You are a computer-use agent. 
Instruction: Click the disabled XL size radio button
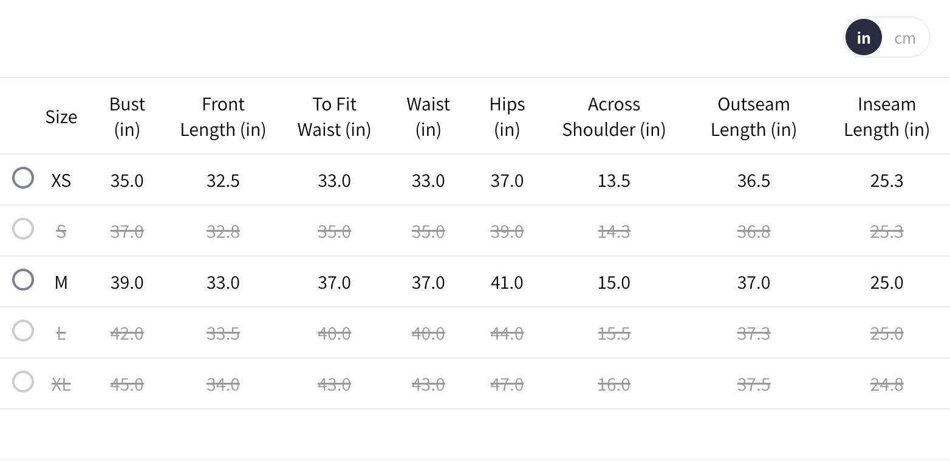[23, 382]
